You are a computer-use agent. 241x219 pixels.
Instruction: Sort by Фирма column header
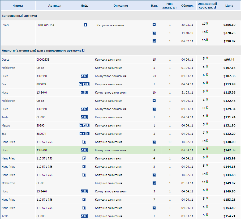click(x=18, y=6)
